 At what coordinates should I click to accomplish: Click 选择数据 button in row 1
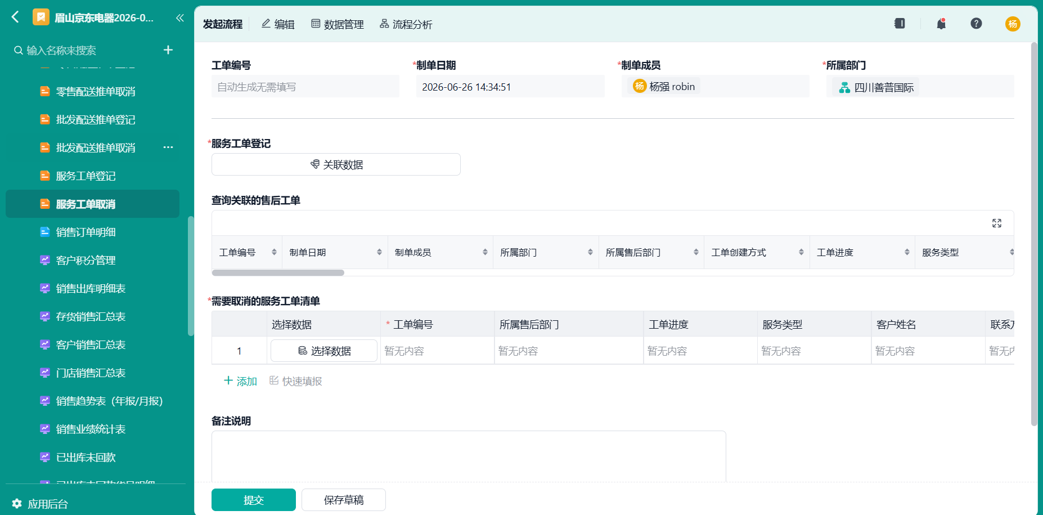(324, 351)
